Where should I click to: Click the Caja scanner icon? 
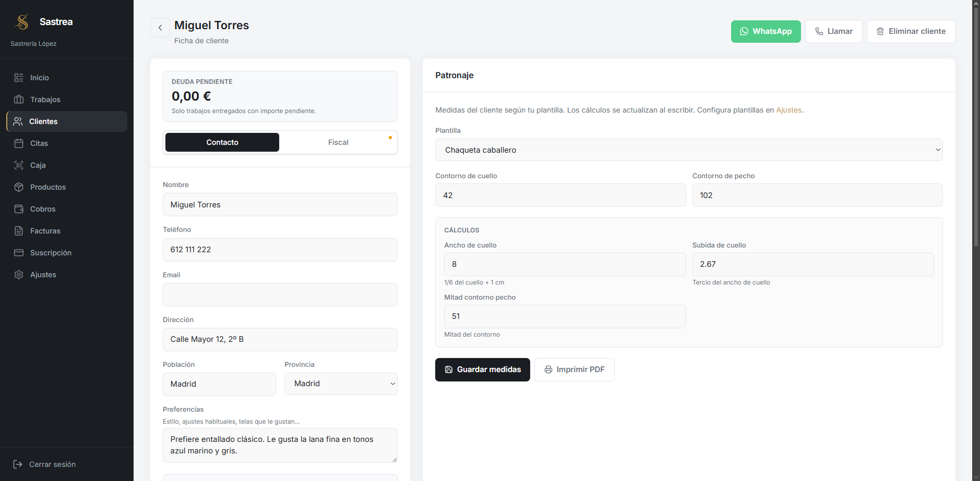click(x=19, y=165)
